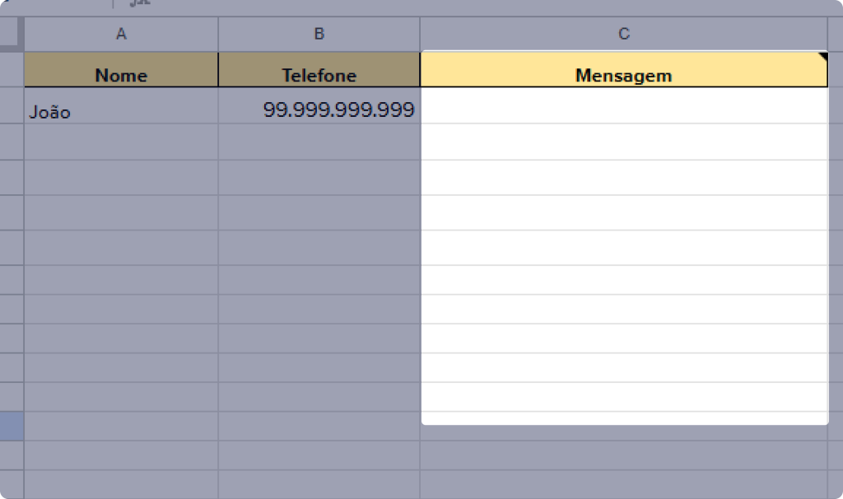The height and width of the screenshot is (499, 843).
Task: Select column C header
Action: [x=623, y=34]
